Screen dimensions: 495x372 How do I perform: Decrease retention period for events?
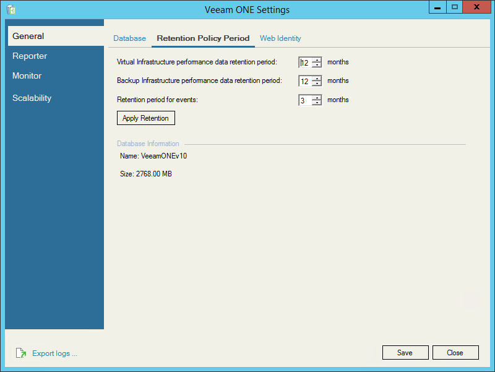coord(317,103)
